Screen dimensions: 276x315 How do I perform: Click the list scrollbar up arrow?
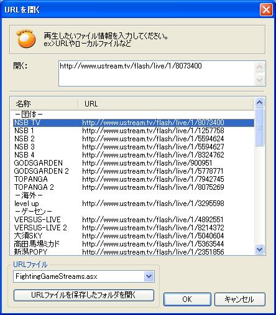click(x=259, y=103)
